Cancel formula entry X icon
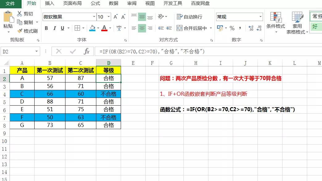 (59, 51)
